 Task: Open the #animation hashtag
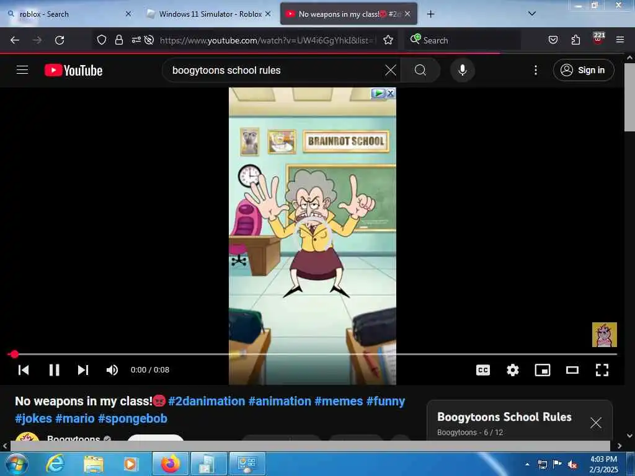click(x=280, y=401)
